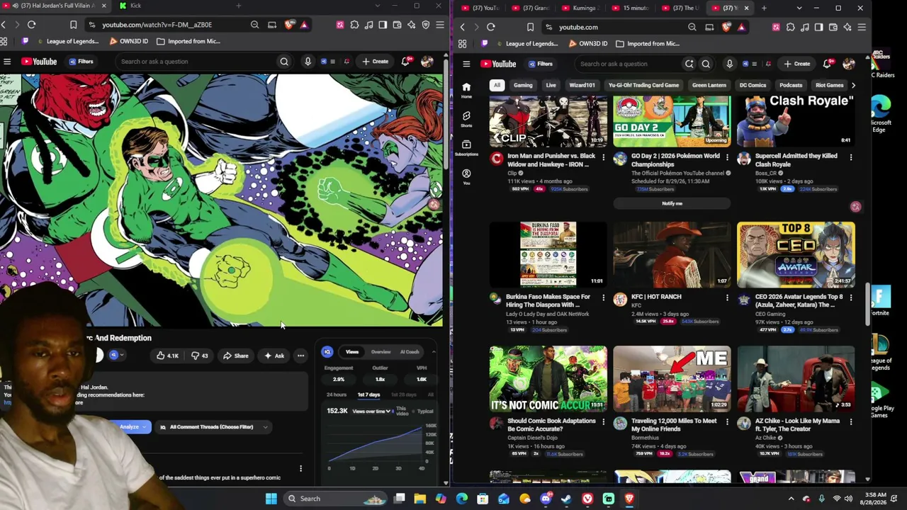
Task: Click Notify me for Pokémon World Championships
Action: [672, 203]
